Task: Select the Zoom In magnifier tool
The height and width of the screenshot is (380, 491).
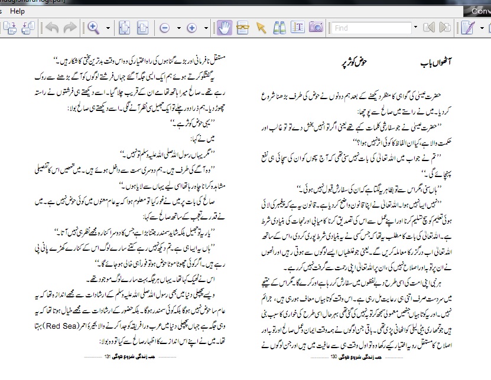Action: point(93,28)
